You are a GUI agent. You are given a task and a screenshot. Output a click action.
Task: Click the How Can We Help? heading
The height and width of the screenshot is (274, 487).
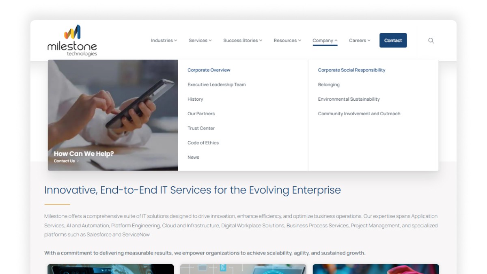coord(84,154)
